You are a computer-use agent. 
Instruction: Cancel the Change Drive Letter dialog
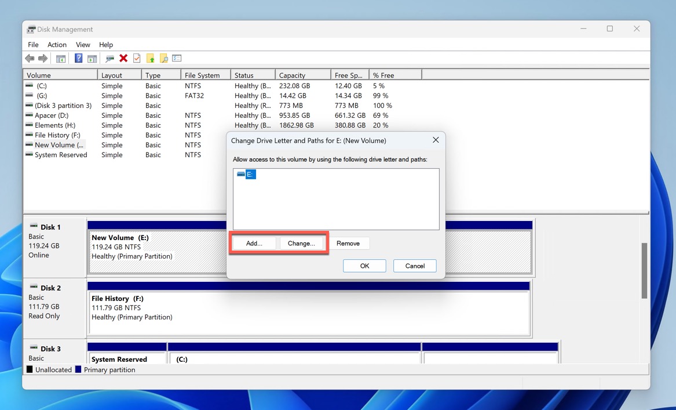[x=415, y=266]
